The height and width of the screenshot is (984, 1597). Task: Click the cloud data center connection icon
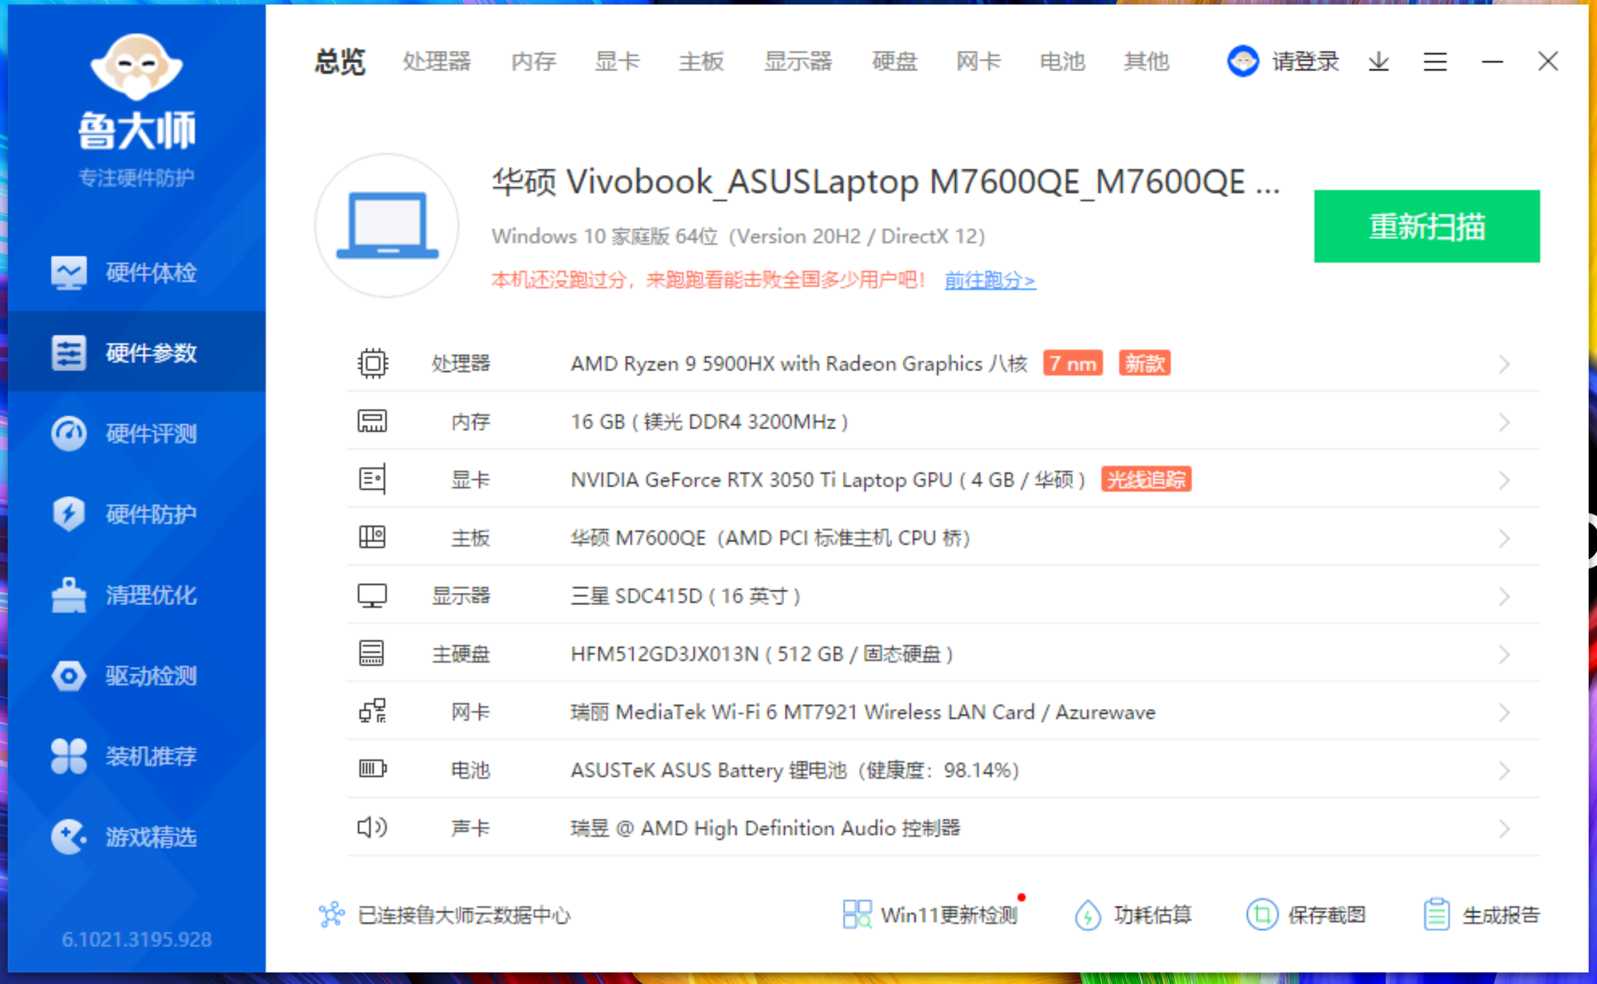[332, 914]
